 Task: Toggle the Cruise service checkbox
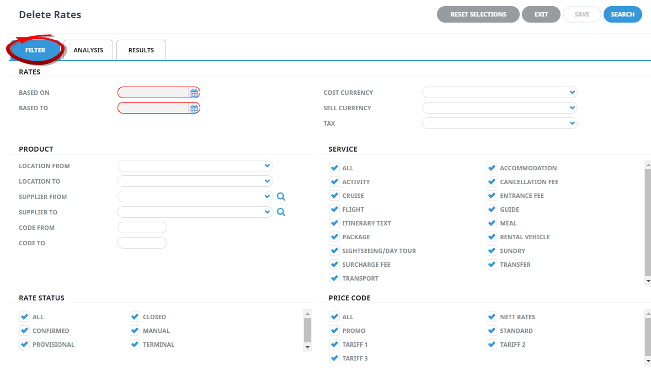click(x=334, y=196)
